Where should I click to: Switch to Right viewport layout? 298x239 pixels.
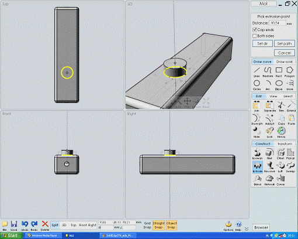92,225
